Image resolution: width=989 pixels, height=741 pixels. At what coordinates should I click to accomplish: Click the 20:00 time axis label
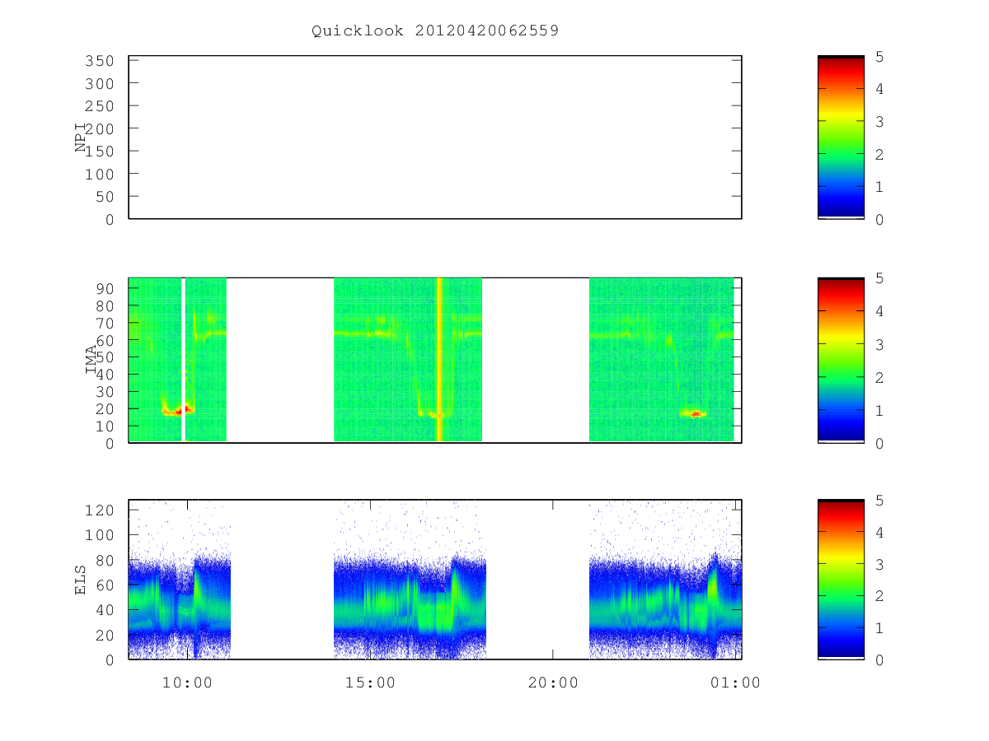coord(552,683)
